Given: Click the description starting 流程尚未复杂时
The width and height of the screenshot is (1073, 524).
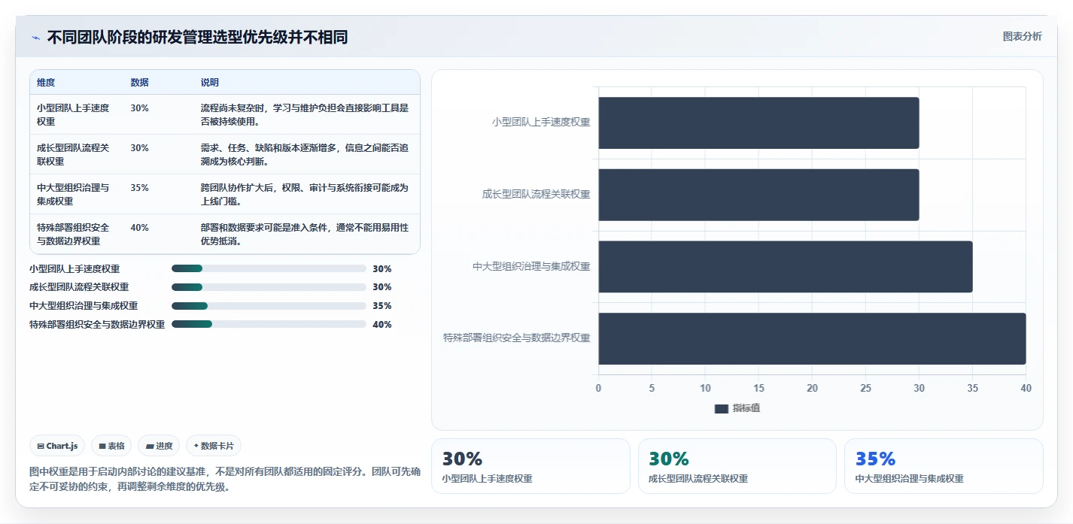Looking at the screenshot, I should [x=305, y=114].
